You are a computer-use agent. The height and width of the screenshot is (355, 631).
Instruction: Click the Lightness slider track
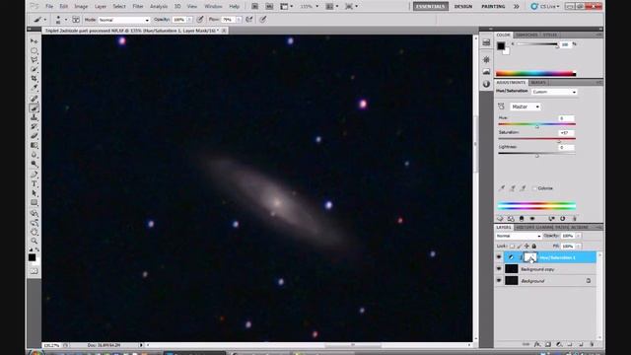[x=536, y=153]
